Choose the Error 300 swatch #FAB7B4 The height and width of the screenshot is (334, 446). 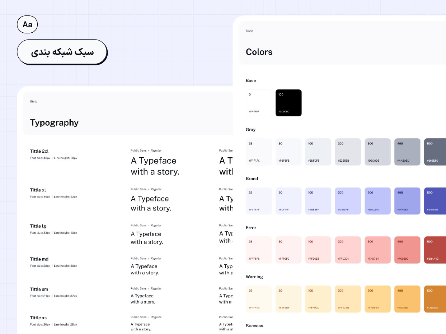point(377,250)
